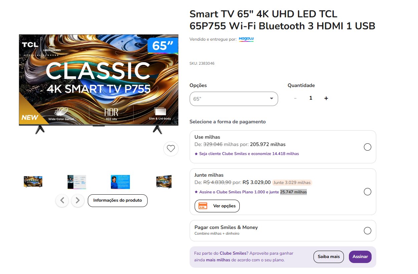Click the Assinar Clube Smiles button

tap(360, 257)
